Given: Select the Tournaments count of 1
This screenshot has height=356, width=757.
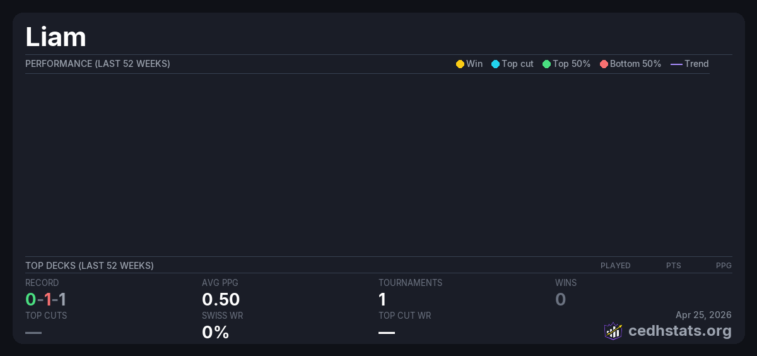Looking at the screenshot, I should (382, 299).
